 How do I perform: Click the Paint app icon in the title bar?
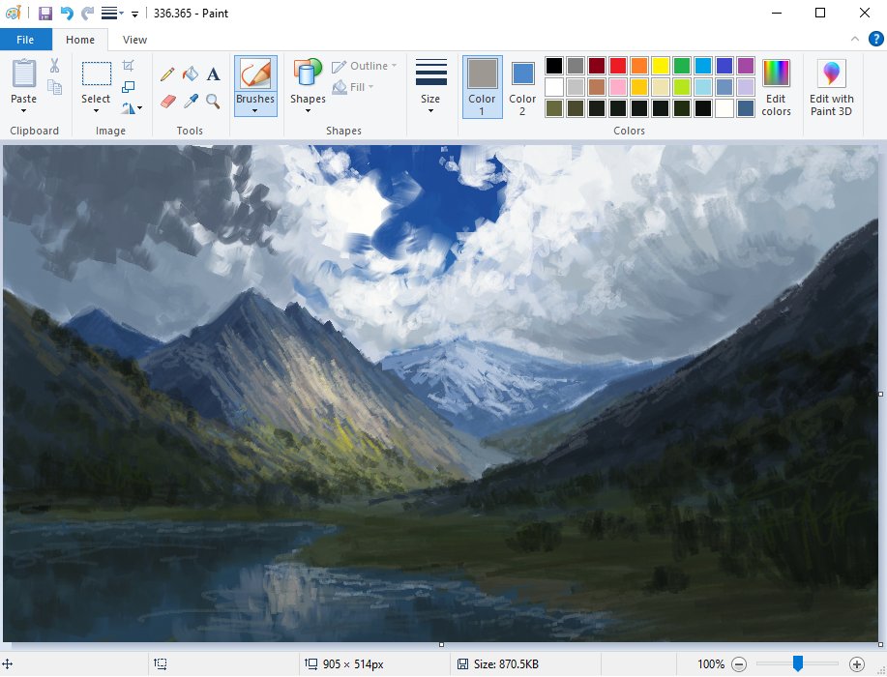pyautogui.click(x=13, y=13)
